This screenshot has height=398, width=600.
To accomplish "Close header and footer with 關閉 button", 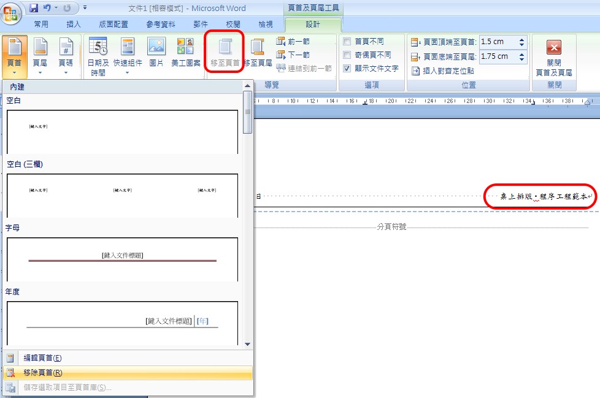I will [x=553, y=56].
